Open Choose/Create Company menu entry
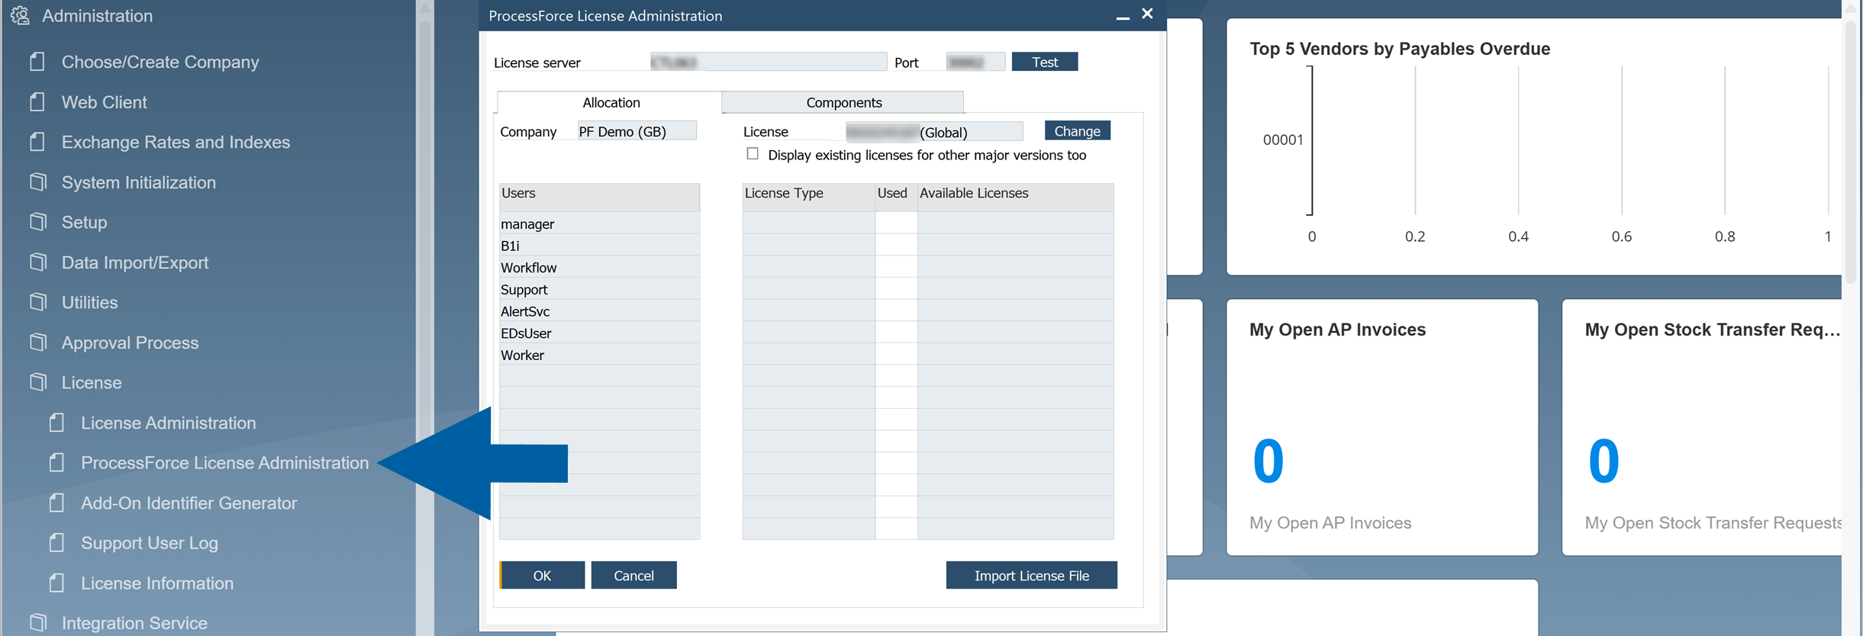 point(160,62)
